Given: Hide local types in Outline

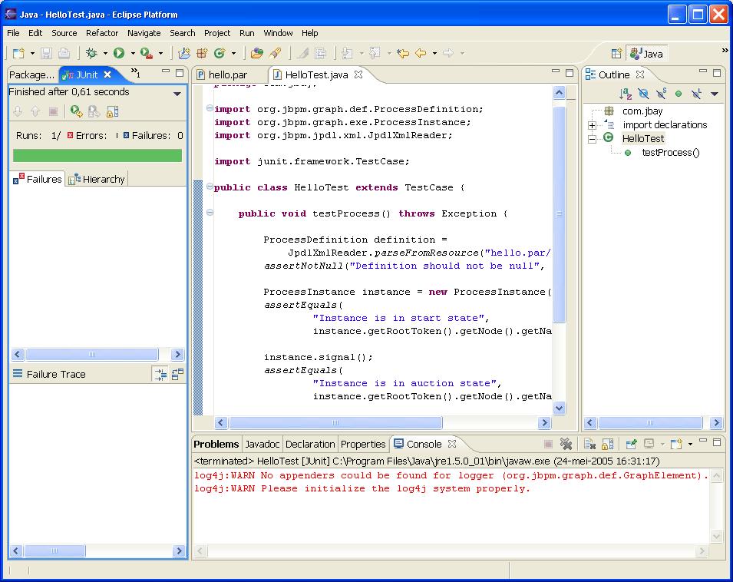Looking at the screenshot, I should (x=696, y=94).
